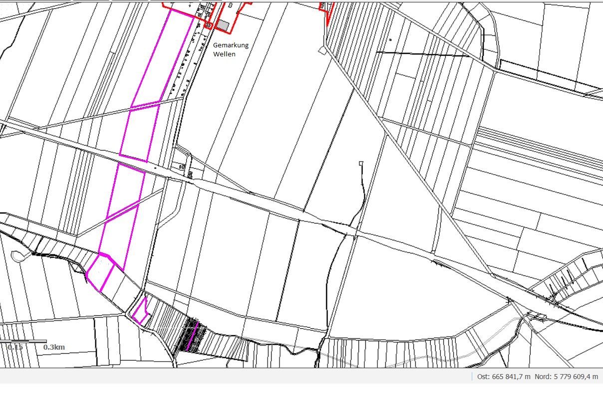Click the map scale bar line
Image resolution: width=603 pixels, height=413 pixels.
(x=23, y=342)
